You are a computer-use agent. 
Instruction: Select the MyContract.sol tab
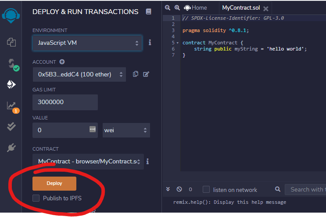[241, 8]
